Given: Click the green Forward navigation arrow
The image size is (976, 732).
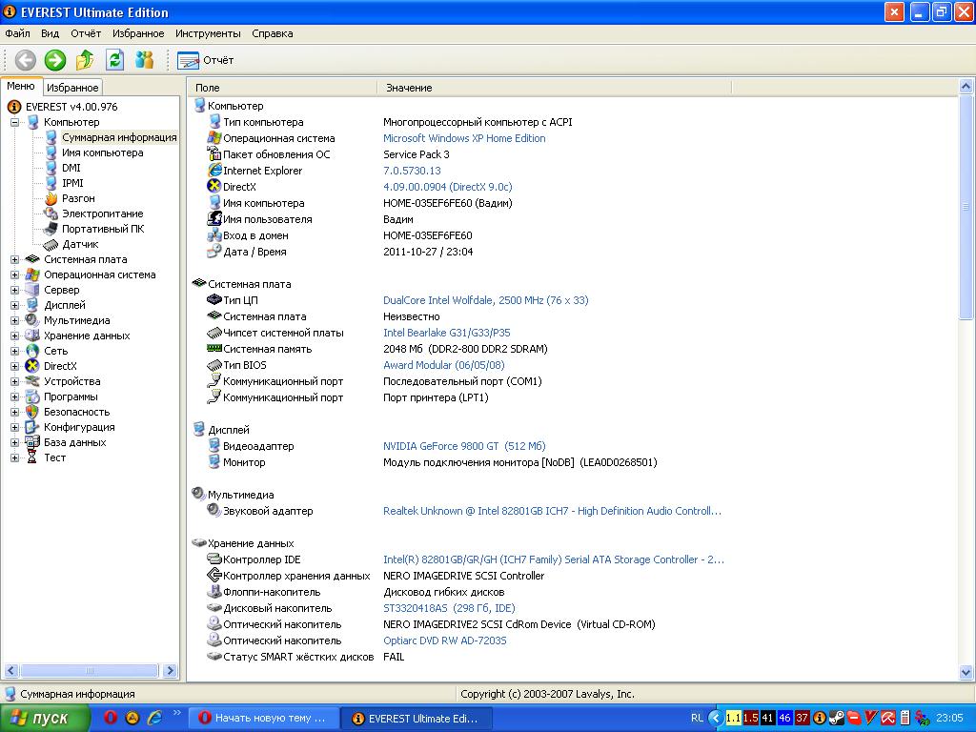Looking at the screenshot, I should point(54,60).
